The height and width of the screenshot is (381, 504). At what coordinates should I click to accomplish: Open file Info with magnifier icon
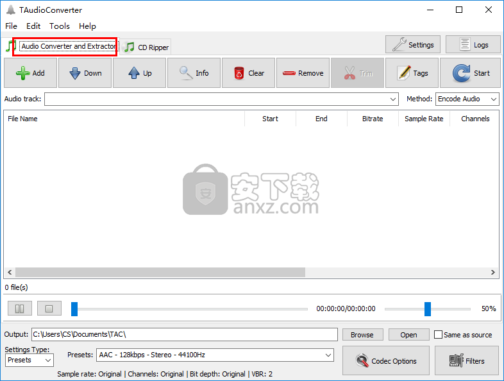pos(194,73)
